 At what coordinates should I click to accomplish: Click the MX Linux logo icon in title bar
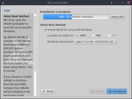3,2
